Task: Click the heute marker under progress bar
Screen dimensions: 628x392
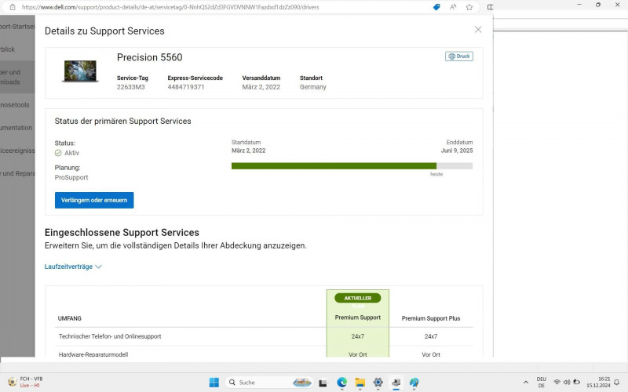Action: 436,174
